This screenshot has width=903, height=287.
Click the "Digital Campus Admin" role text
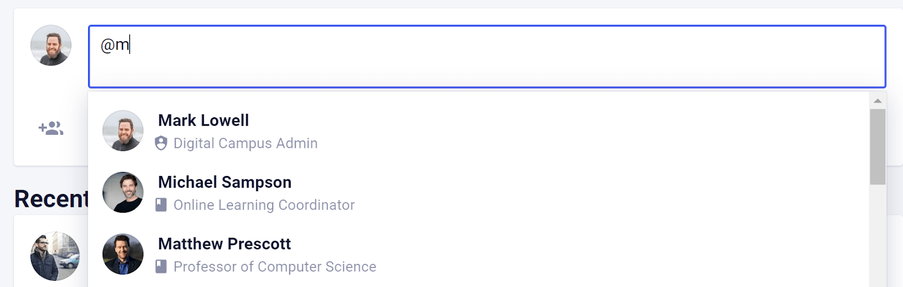coord(246,143)
